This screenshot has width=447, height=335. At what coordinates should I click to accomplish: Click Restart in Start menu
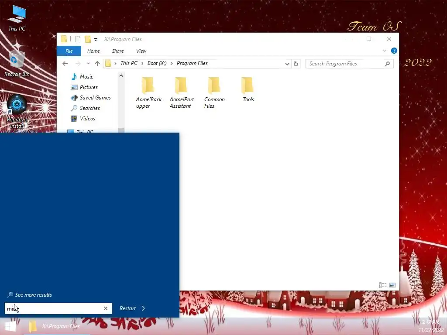click(x=127, y=308)
